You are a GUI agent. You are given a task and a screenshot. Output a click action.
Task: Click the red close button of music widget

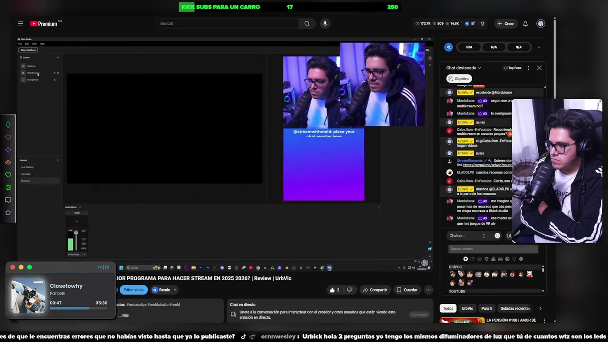(13, 267)
